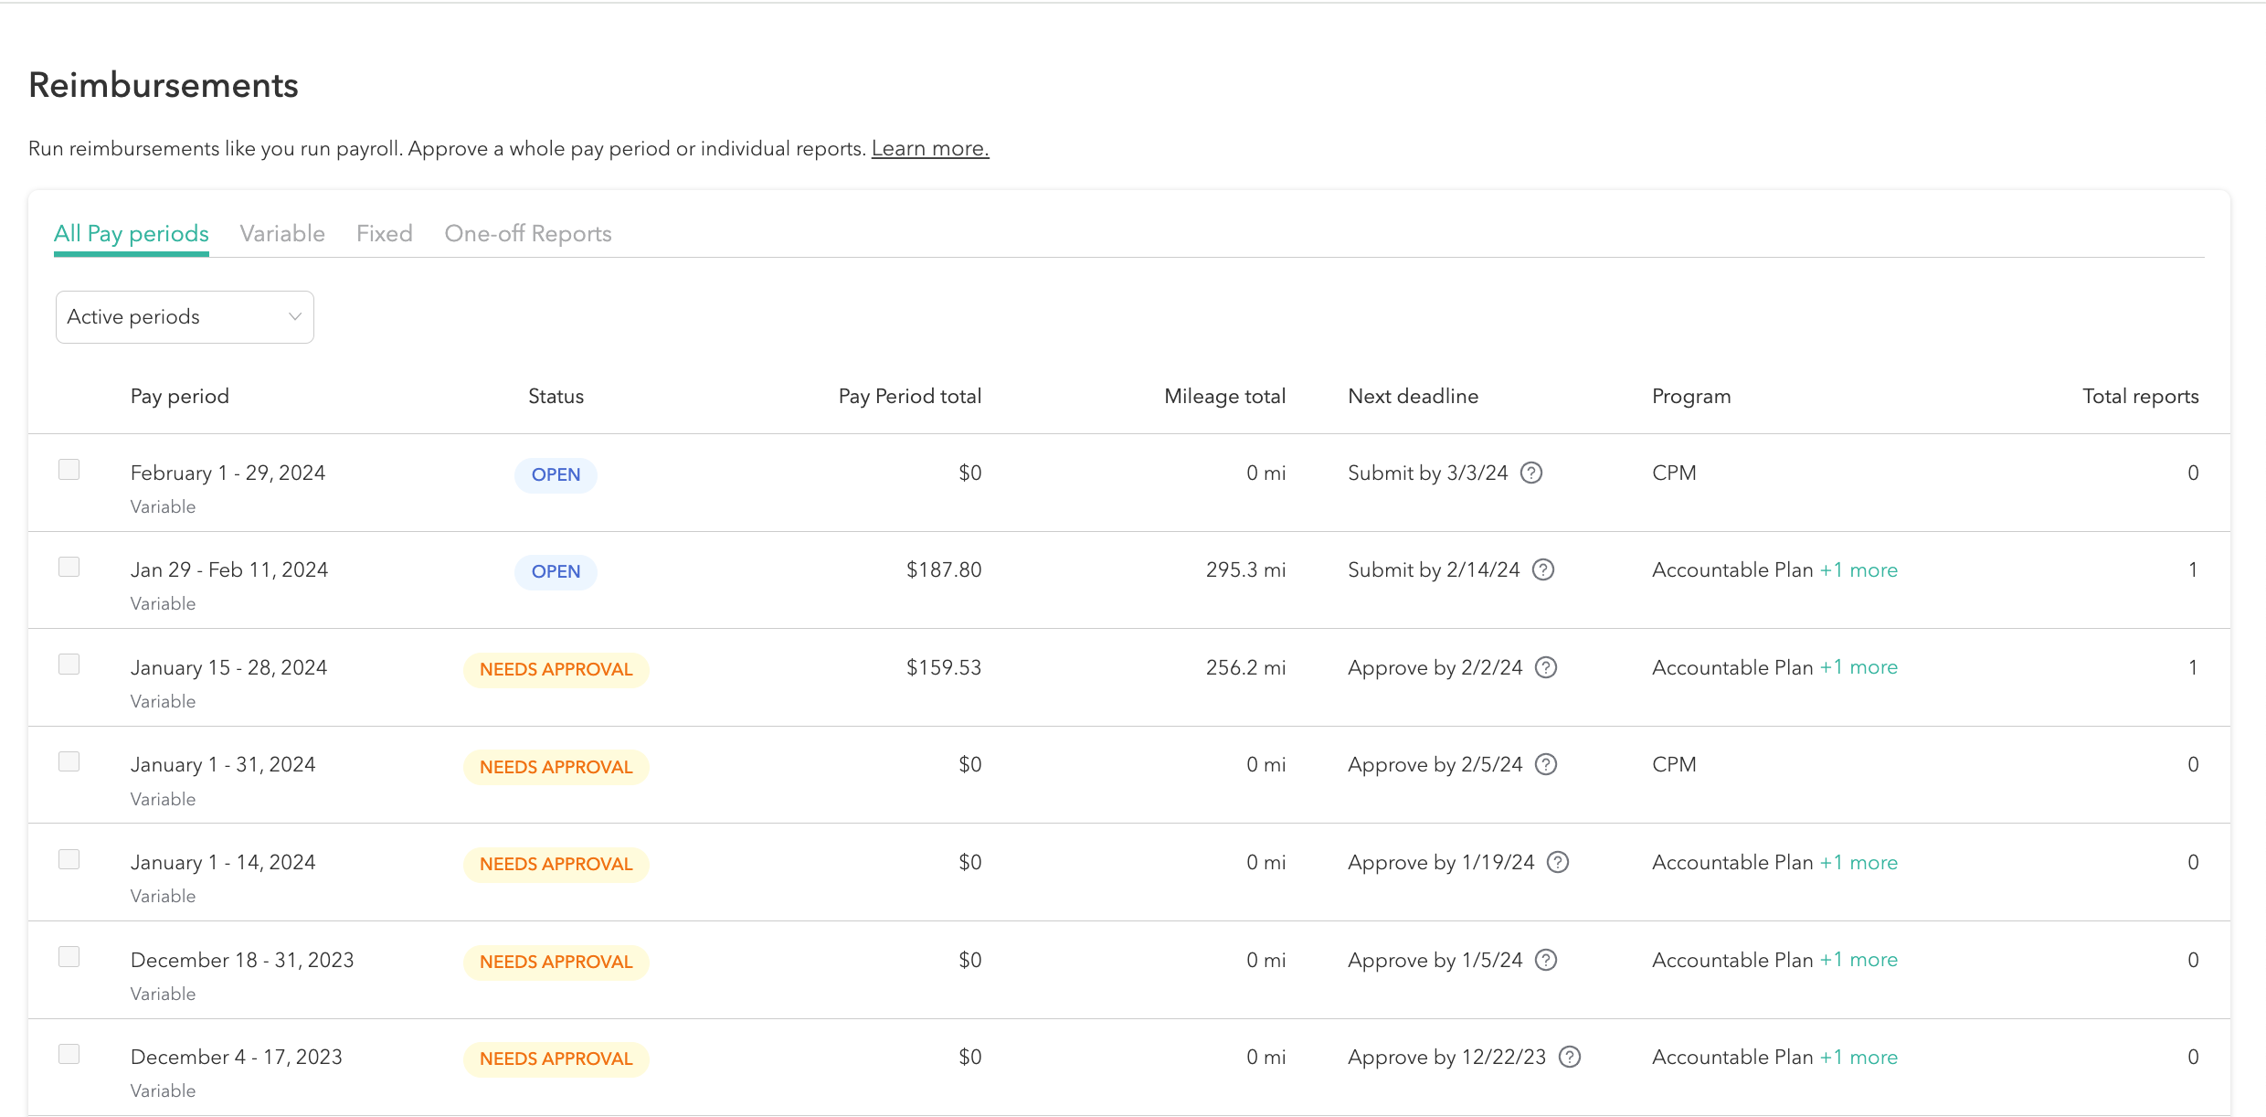Tick checkbox for December 4 - 17, 2023

(69, 1054)
